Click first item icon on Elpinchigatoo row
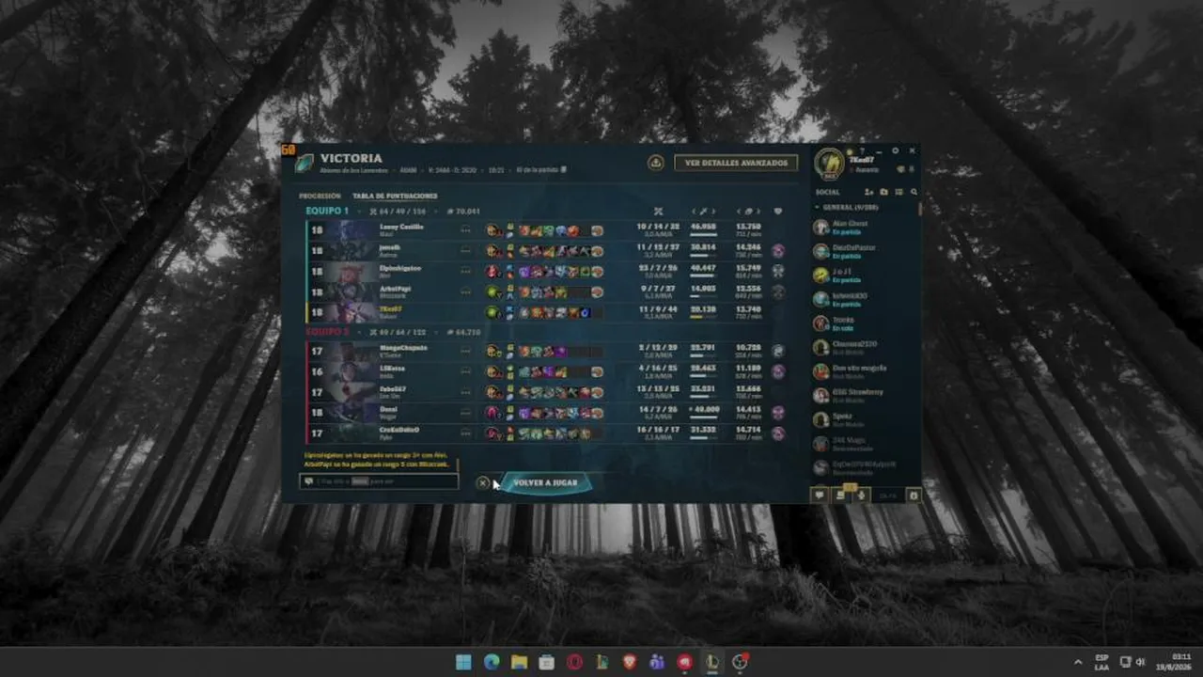This screenshot has height=677, width=1203. (x=524, y=271)
